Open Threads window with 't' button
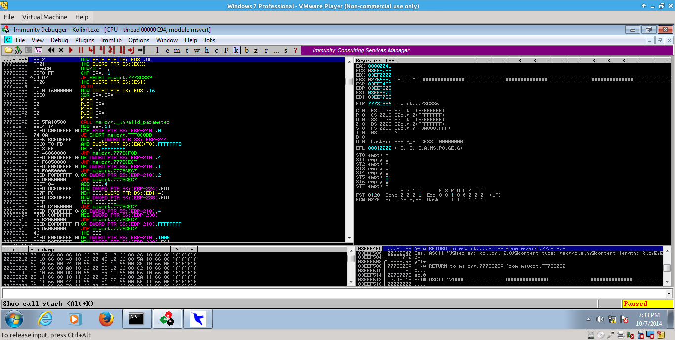 pyautogui.click(x=187, y=50)
